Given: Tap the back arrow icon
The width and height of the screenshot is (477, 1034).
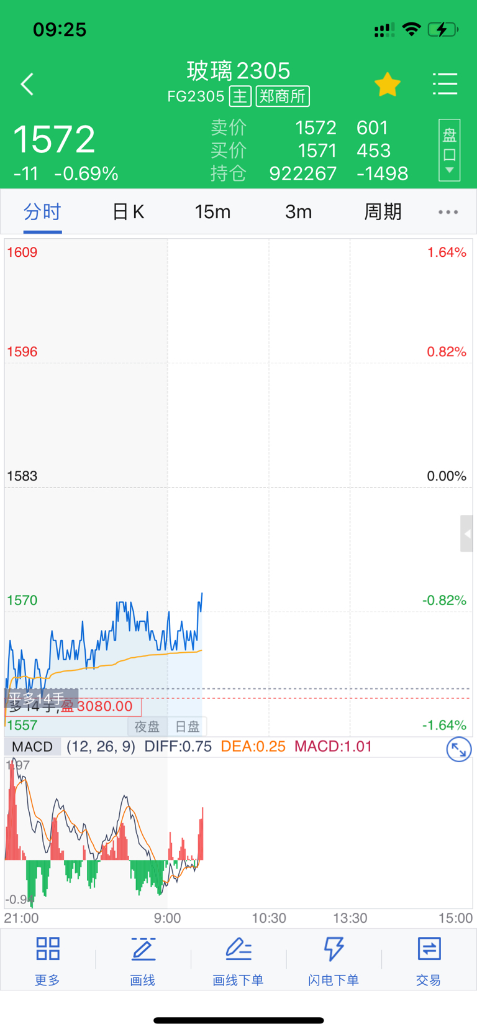Looking at the screenshot, I should pos(27,84).
